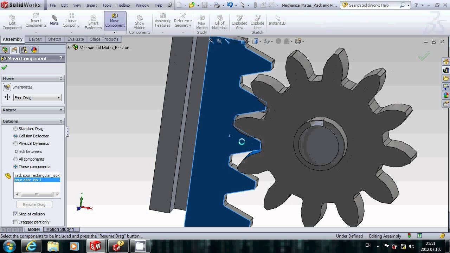The height and width of the screenshot is (253, 450).
Task: Insert Bill of Materials
Action: click(220, 22)
